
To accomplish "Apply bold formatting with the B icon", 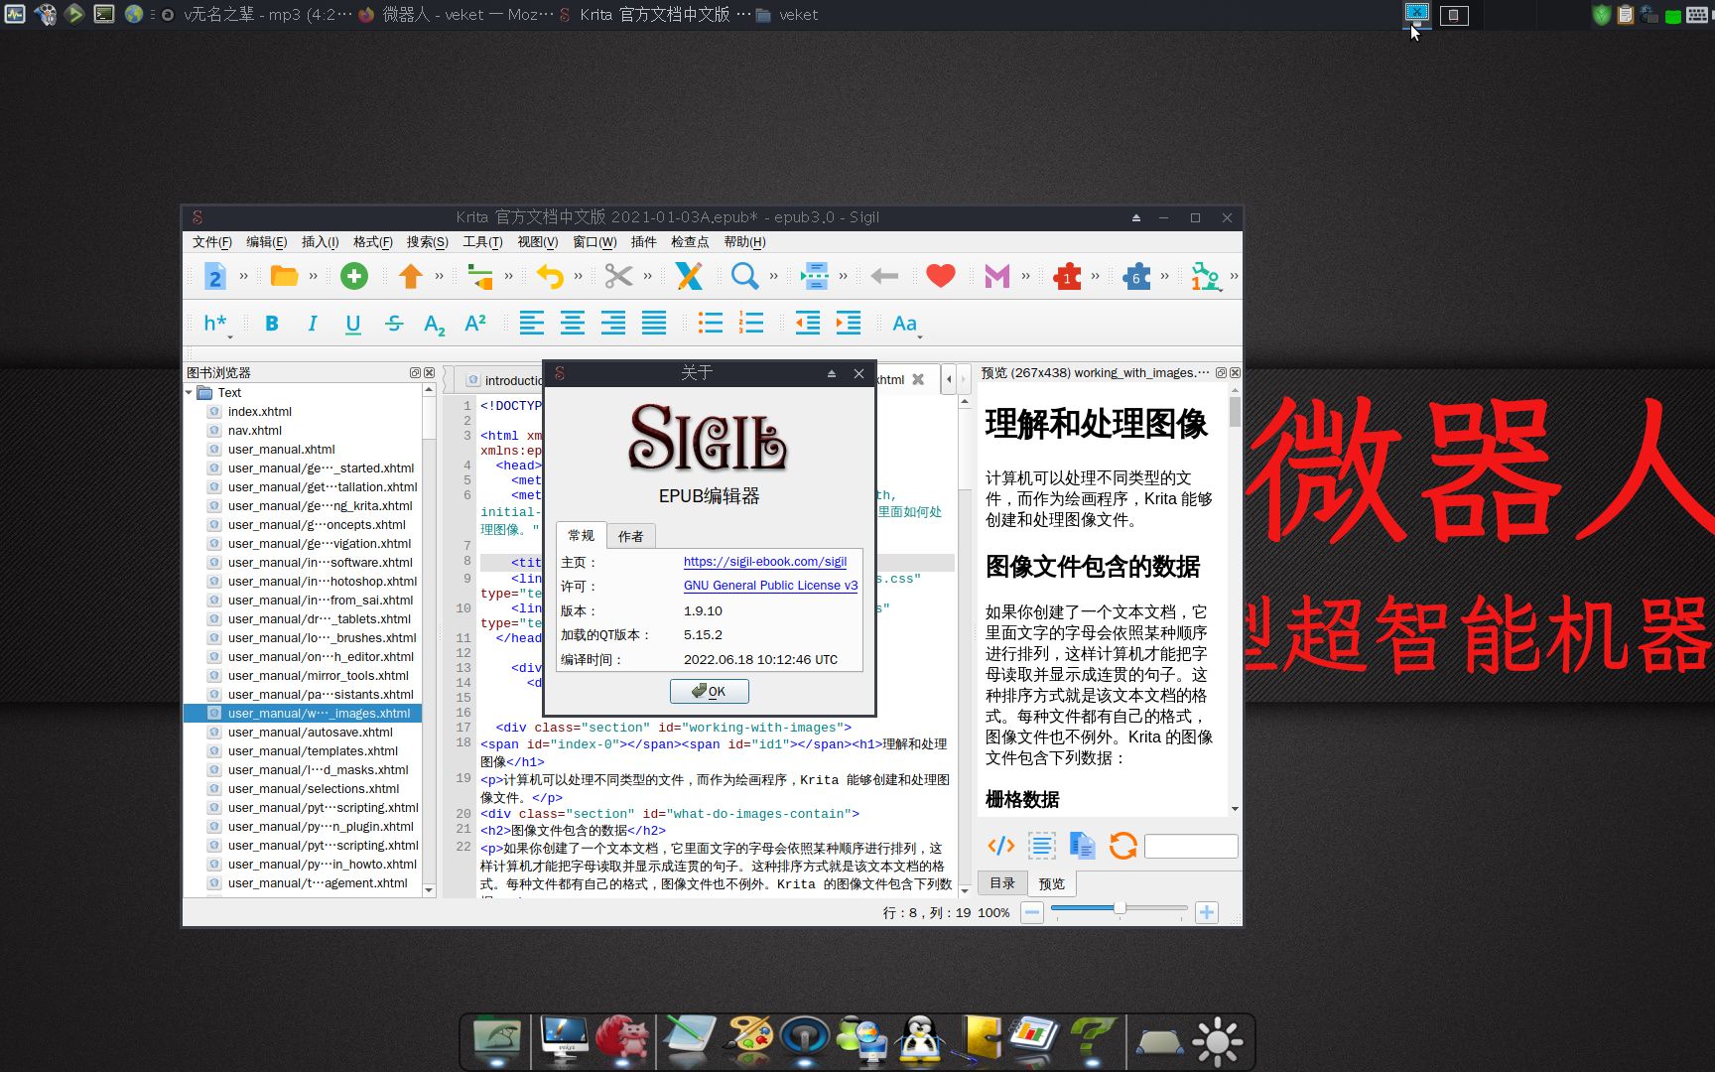I will (x=272, y=324).
